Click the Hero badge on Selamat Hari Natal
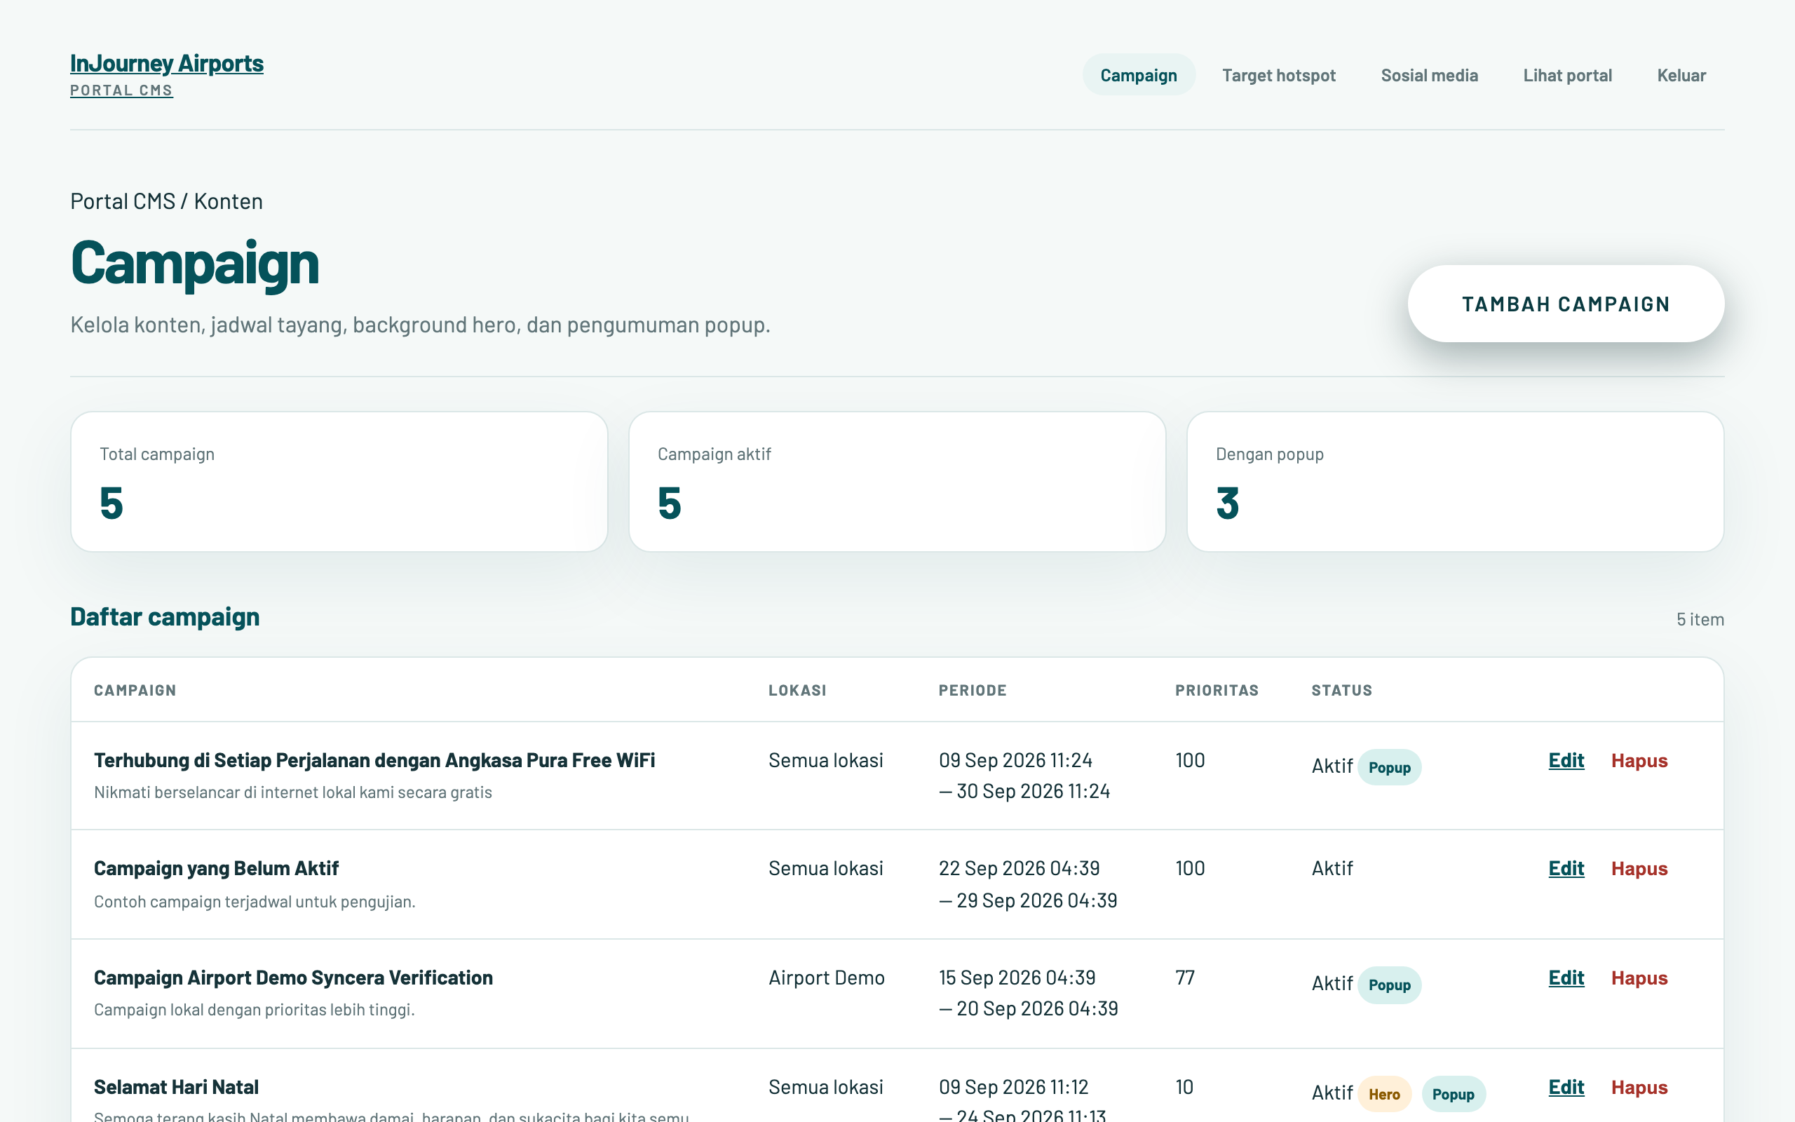 [x=1384, y=1094]
